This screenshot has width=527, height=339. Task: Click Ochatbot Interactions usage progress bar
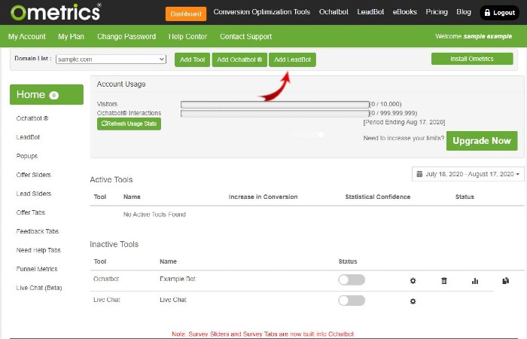tap(275, 113)
